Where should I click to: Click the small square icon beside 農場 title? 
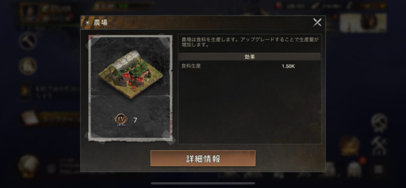click(88, 23)
